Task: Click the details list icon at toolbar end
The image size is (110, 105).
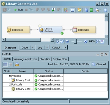Action: [106, 10]
